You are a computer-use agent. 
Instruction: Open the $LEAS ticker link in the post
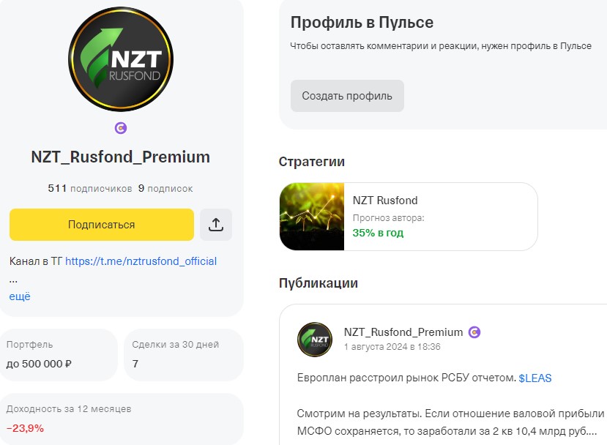point(535,378)
